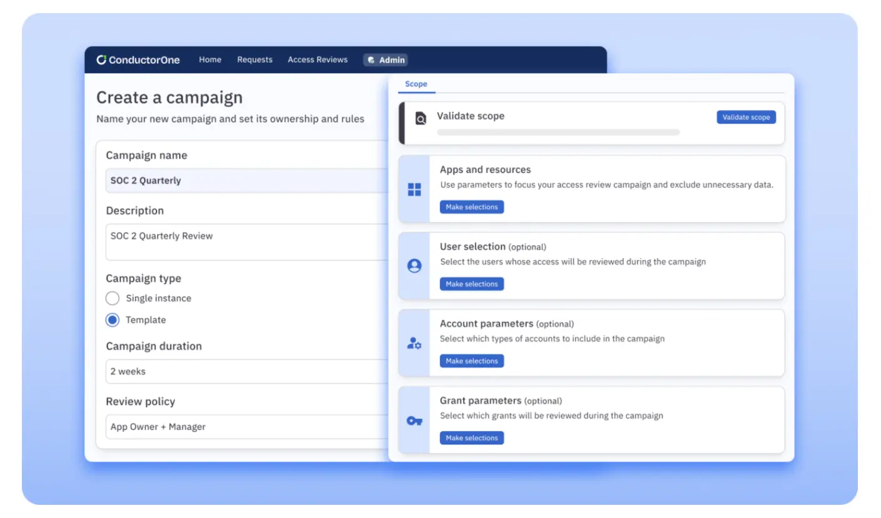
Task: Click the Admin badge icon in navbar
Action: coord(371,60)
